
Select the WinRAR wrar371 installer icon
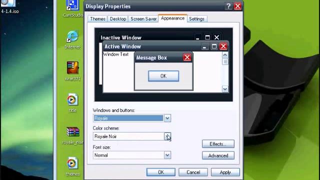point(72,71)
